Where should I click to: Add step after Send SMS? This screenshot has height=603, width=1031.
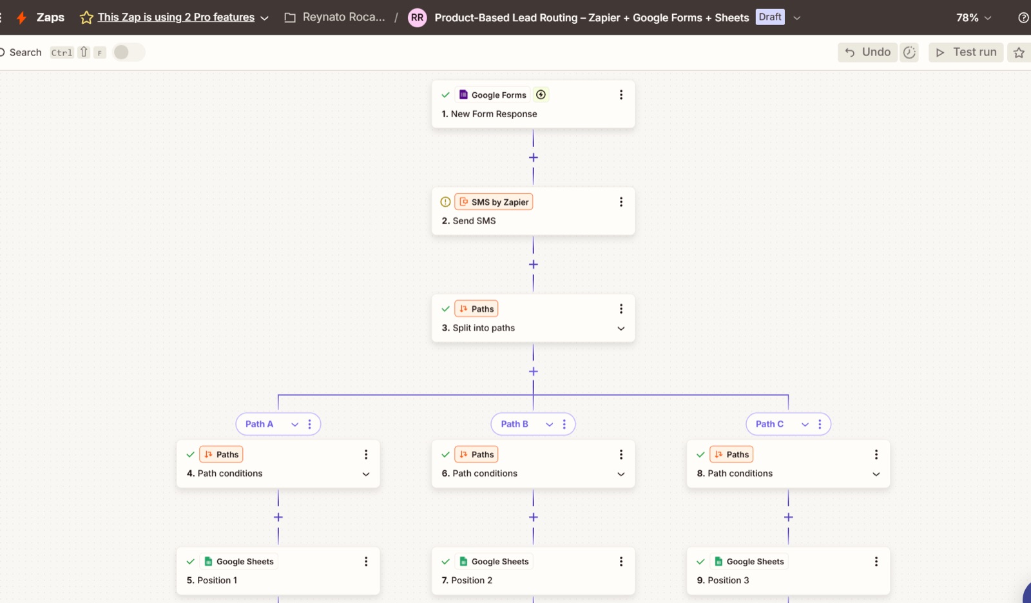pos(534,265)
